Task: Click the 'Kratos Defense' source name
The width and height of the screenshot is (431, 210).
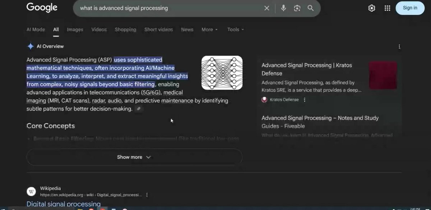Action: click(x=284, y=100)
